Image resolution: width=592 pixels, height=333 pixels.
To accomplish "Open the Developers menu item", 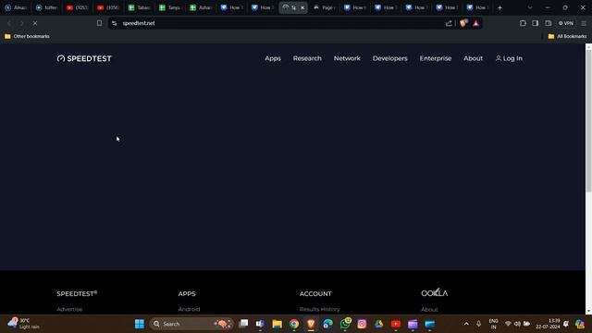I will pyautogui.click(x=390, y=58).
